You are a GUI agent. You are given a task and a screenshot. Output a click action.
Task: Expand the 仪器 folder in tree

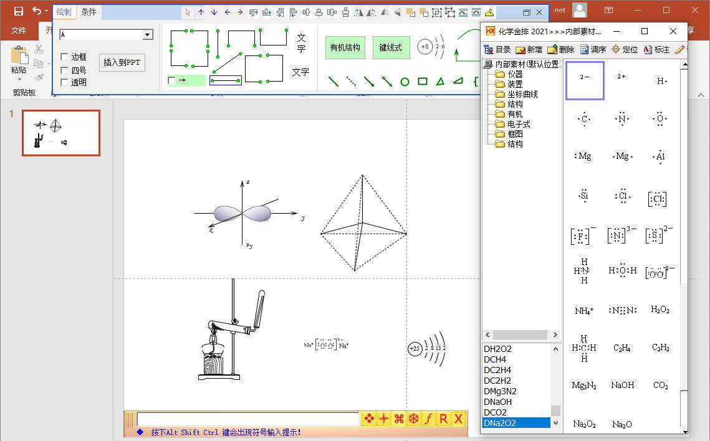click(x=511, y=74)
